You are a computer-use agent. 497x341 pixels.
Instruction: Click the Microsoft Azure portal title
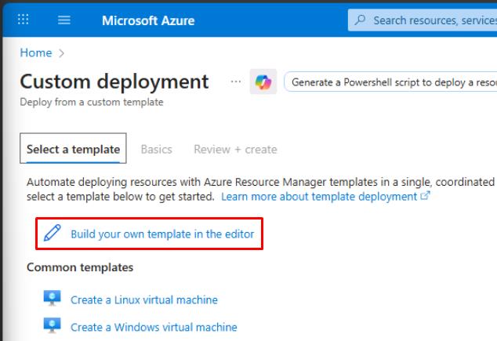coord(148,20)
